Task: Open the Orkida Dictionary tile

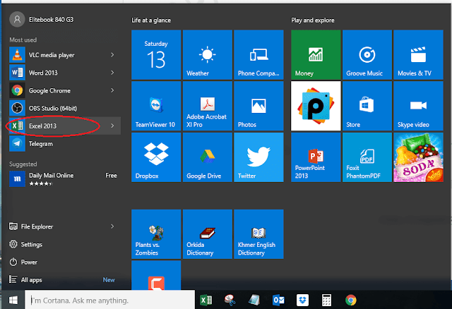Action: (x=207, y=234)
